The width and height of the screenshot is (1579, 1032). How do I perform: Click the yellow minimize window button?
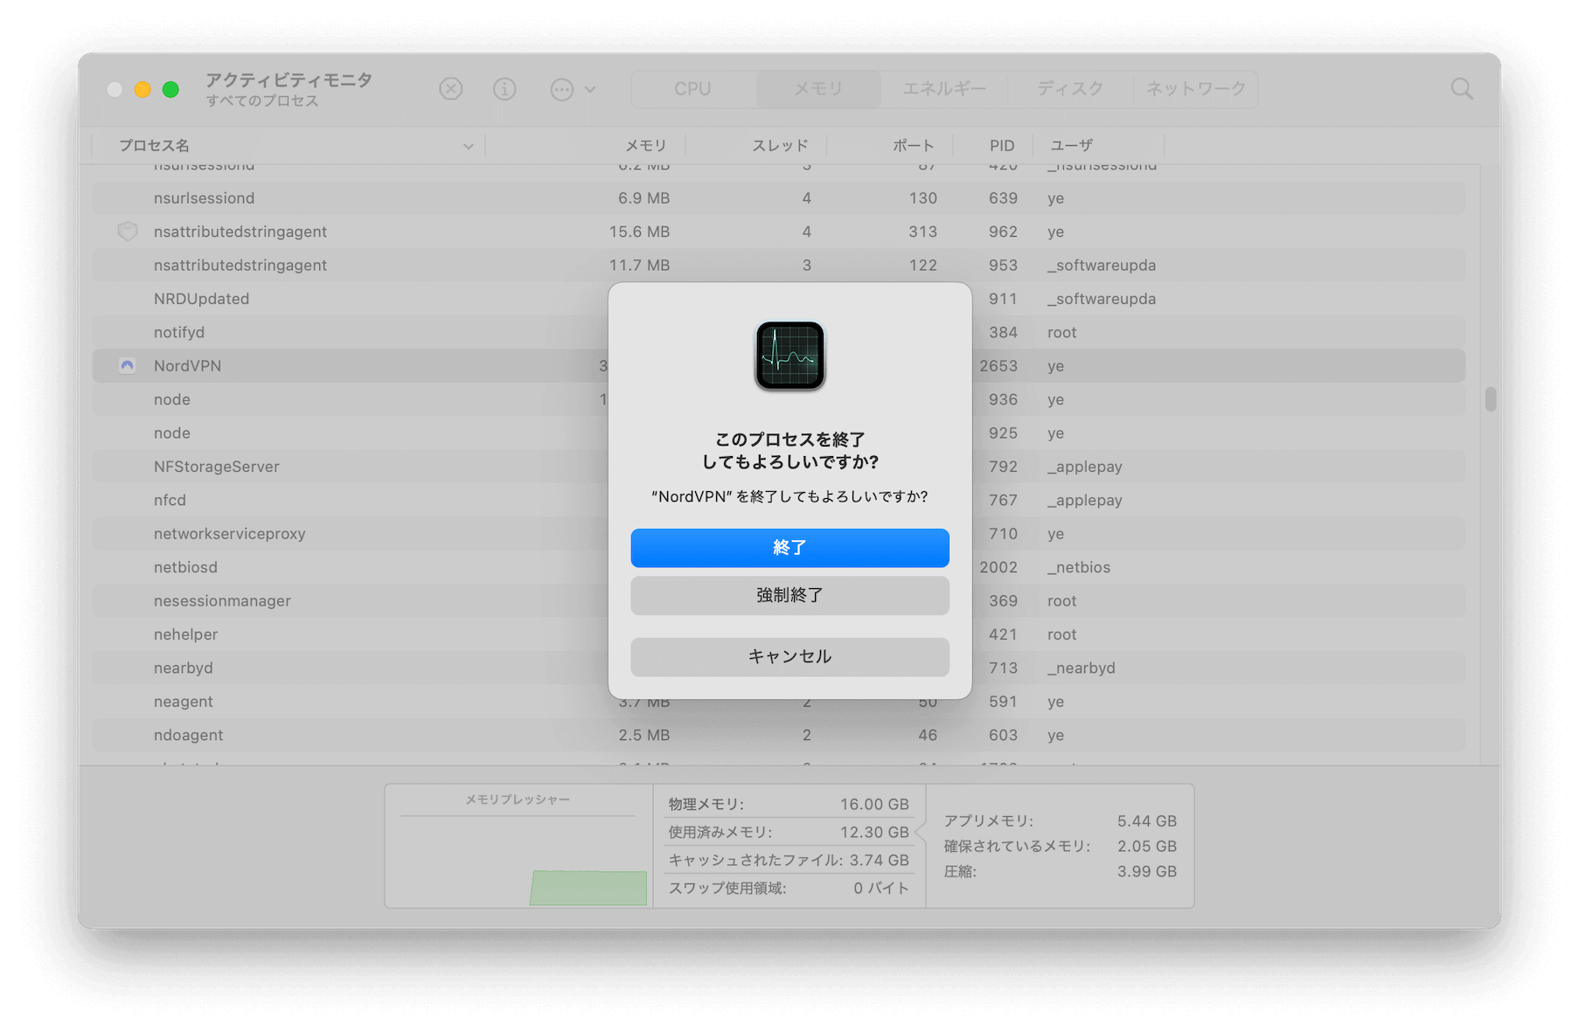(143, 89)
